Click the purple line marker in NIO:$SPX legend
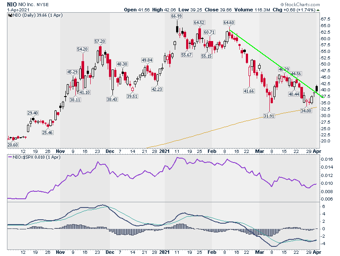This screenshot has width=340, height=256. point(10,157)
